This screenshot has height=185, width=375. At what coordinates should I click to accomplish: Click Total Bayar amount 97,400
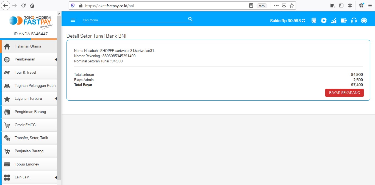357,85
